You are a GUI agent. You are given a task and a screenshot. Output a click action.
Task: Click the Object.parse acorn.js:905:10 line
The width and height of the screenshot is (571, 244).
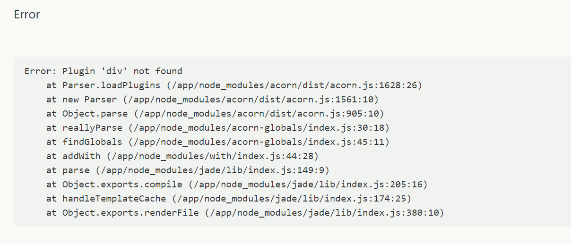coord(215,114)
